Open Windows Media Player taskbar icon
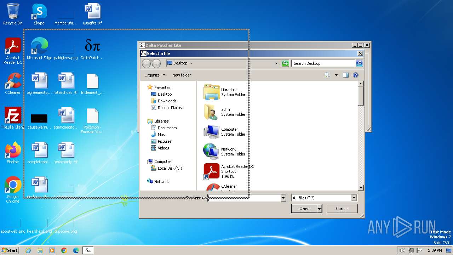Screen dimensions: 453x255 (x=52, y=250)
